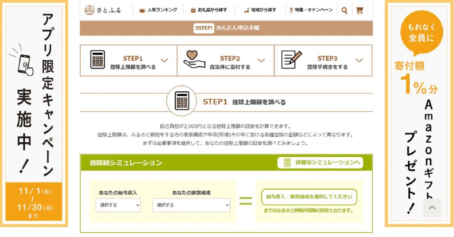Open the 特集・キャンペーン menu item
454x237 pixels.
pos(311,10)
